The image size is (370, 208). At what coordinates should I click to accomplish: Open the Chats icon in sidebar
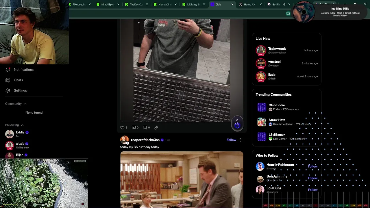[8, 80]
